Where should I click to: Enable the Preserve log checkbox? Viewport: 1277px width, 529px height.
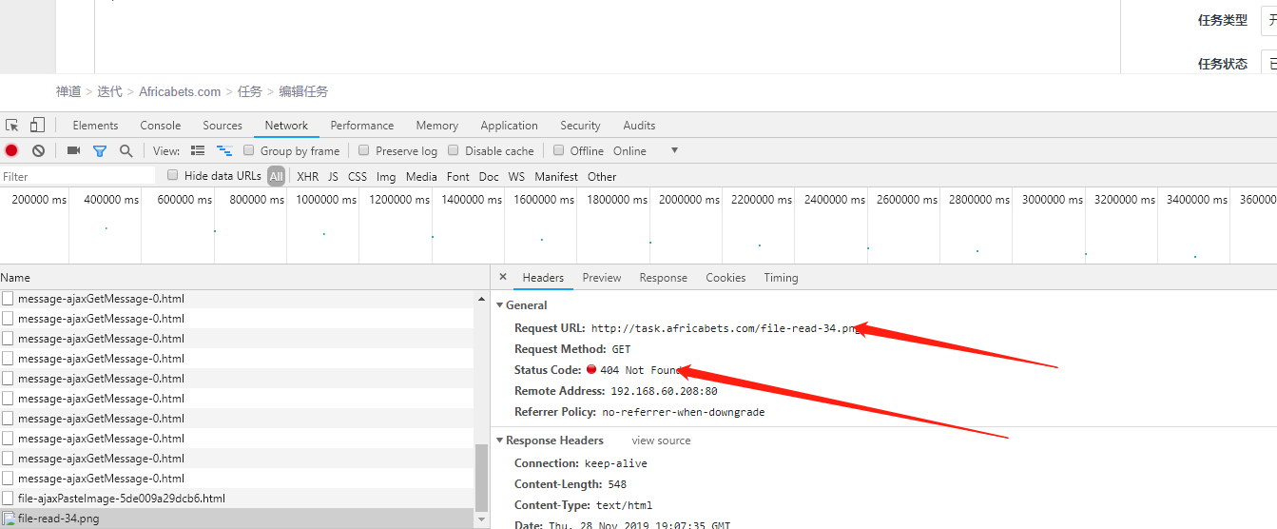click(x=364, y=150)
